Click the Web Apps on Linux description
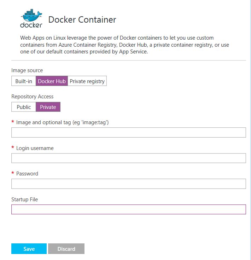 (124, 45)
